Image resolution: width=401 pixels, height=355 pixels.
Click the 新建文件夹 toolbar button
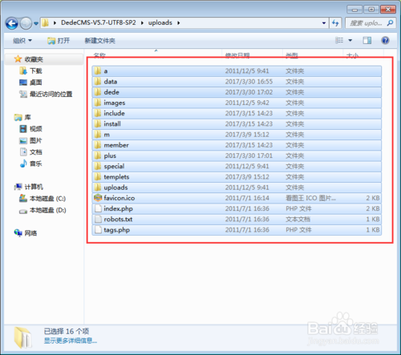point(100,41)
